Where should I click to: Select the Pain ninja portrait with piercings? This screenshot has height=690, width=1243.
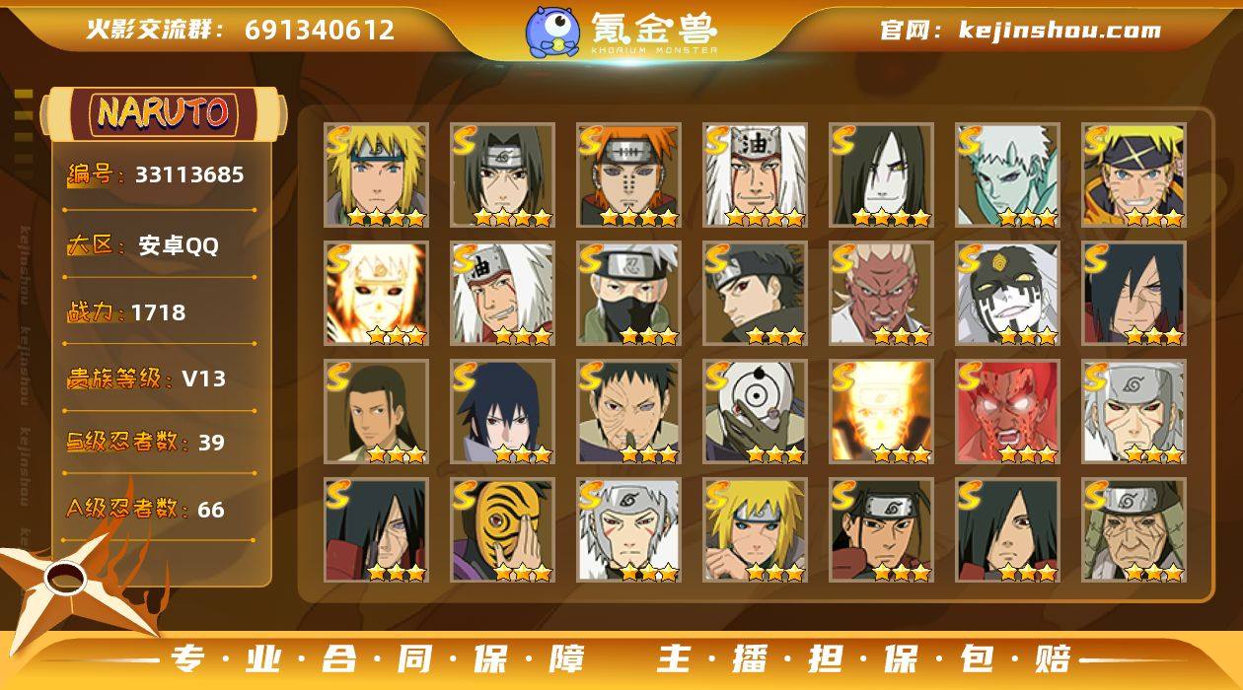[x=628, y=174]
